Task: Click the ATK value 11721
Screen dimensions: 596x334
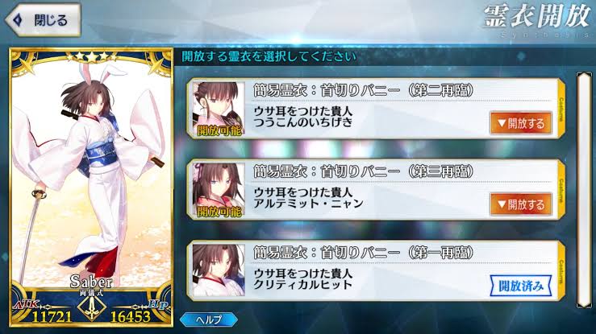Action: [52, 317]
